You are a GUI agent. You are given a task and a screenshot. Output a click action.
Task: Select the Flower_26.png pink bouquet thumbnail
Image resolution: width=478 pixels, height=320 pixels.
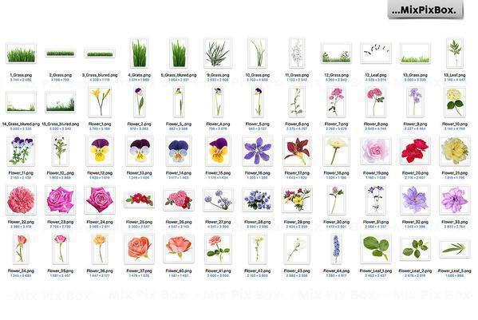tap(179, 200)
